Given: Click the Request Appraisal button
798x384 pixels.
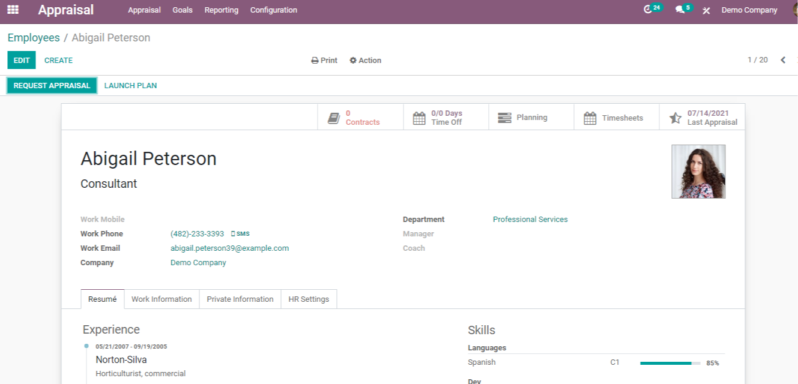Looking at the screenshot, I should click(52, 86).
